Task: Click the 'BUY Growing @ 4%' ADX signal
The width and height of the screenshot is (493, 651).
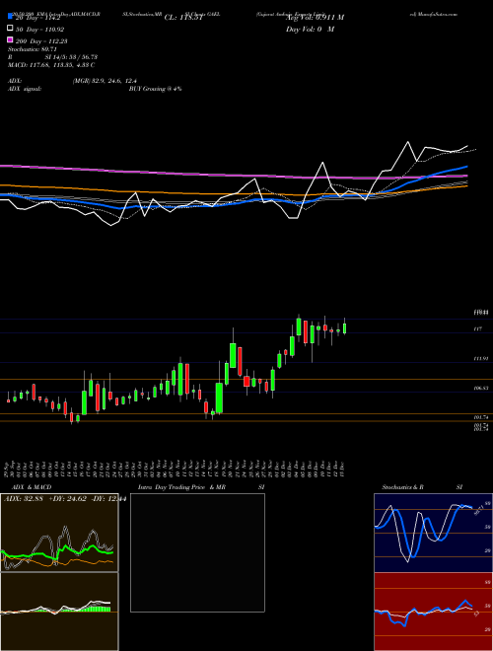Action: click(x=155, y=89)
